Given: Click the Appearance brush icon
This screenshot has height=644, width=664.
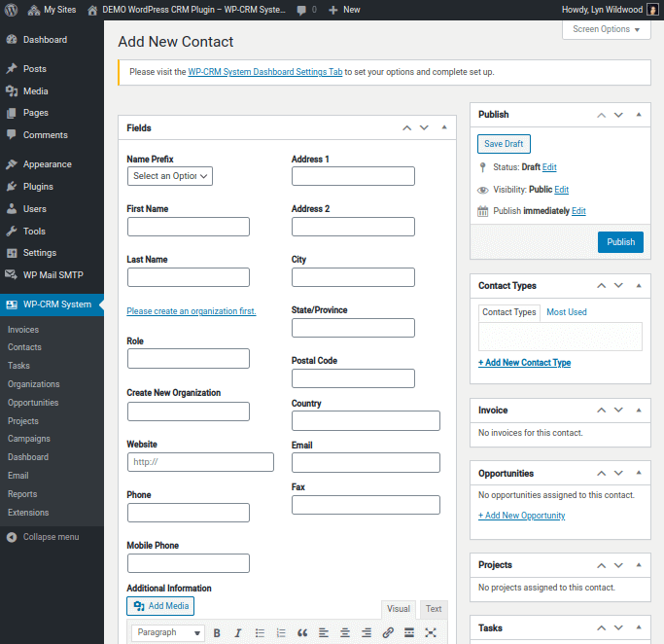Looking at the screenshot, I should coord(12,164).
